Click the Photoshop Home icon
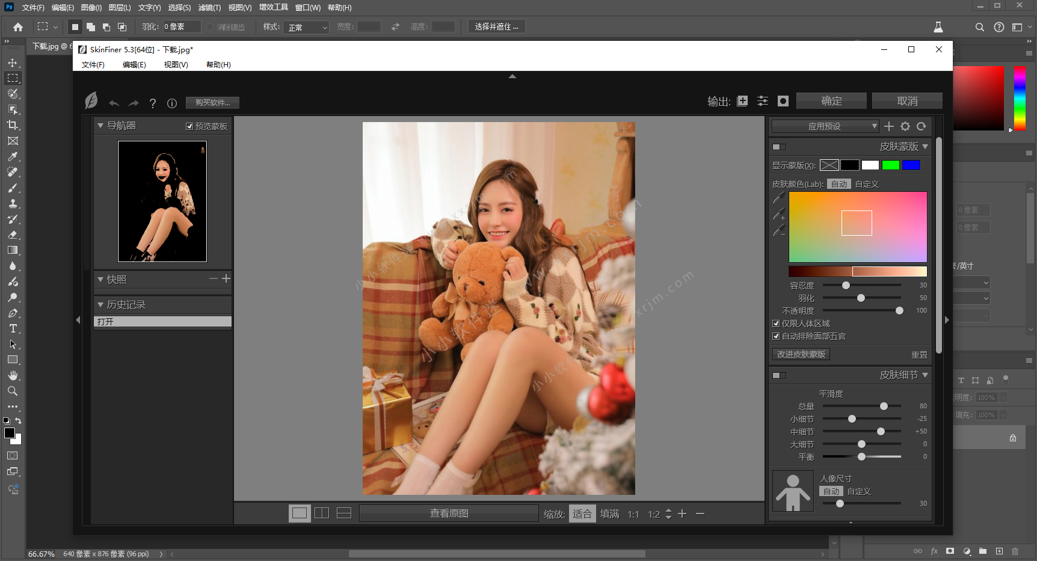The width and height of the screenshot is (1037, 561). point(18,27)
